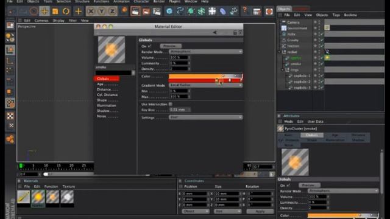
Task: Toggle the X axis lock
Action: tap(91, 11)
